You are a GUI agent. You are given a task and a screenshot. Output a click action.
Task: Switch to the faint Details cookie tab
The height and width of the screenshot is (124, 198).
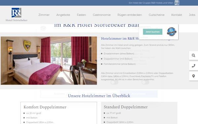tap(99, 37)
